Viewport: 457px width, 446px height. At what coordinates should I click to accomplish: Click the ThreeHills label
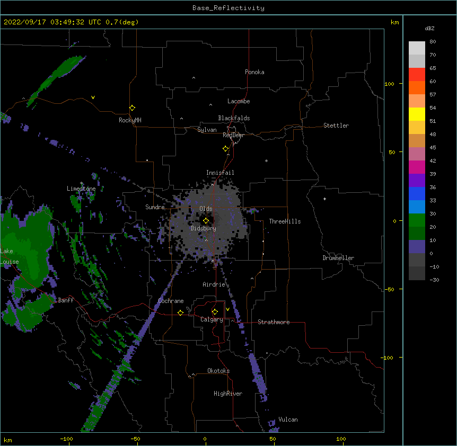285,221
